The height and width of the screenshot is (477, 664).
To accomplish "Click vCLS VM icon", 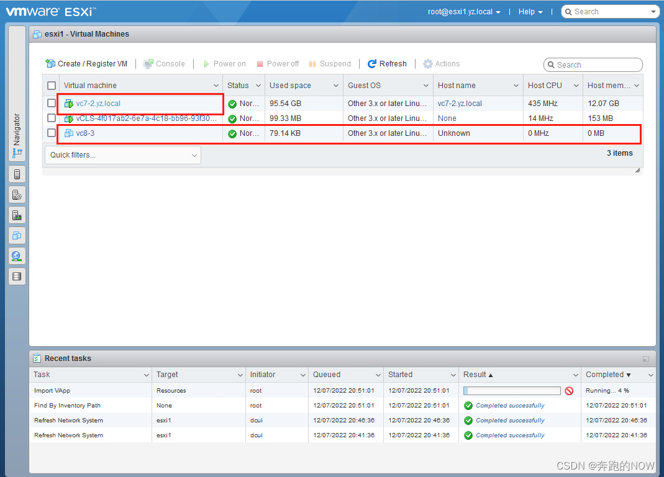I will [68, 119].
